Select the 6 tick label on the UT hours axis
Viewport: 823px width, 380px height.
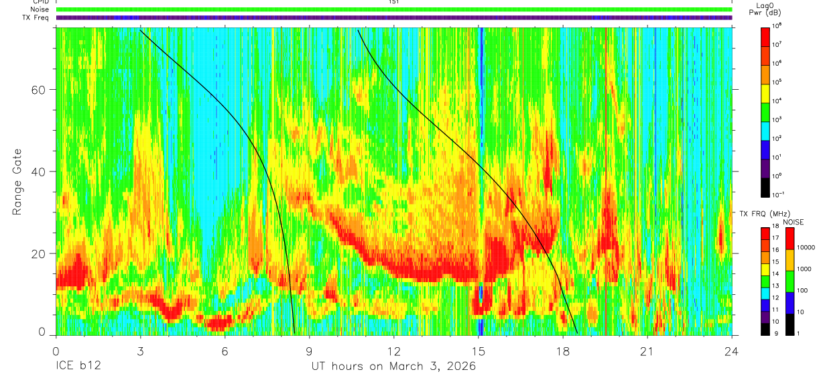coord(225,351)
